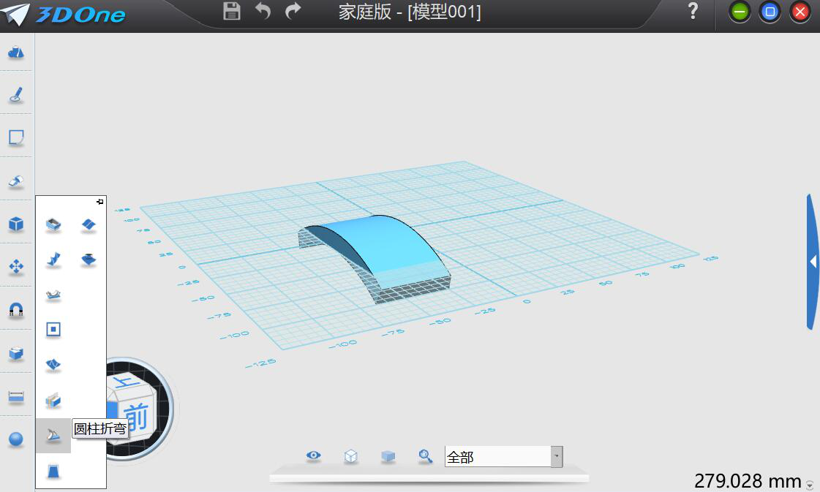The image size is (820, 492).
Task: Click the Save floppy disk icon
Action: [x=232, y=11]
